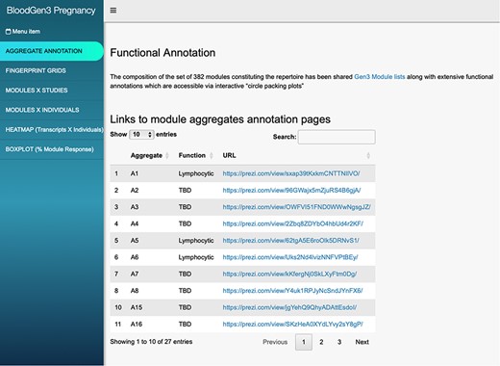Sort table by Aggregate column arrows
The width and height of the screenshot is (500, 366).
point(167,156)
